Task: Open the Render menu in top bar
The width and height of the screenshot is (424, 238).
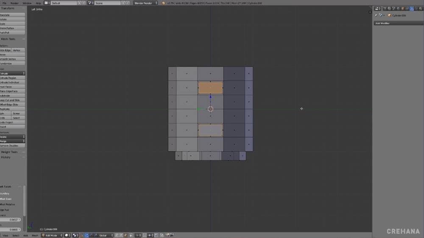Action: (x=14, y=3)
